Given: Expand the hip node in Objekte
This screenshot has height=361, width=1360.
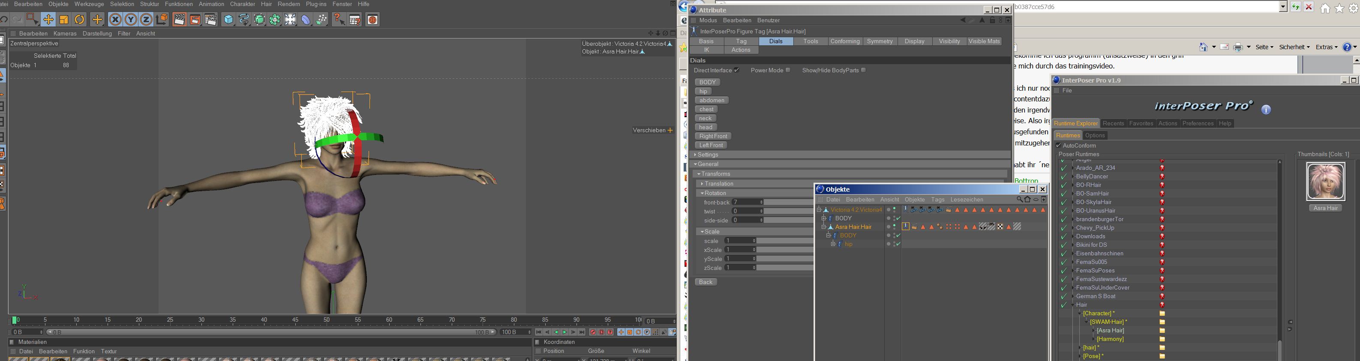Looking at the screenshot, I should click(833, 244).
